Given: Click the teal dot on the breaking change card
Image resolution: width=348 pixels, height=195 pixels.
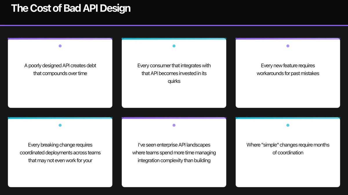Looking at the screenshot, I should click(60, 125).
